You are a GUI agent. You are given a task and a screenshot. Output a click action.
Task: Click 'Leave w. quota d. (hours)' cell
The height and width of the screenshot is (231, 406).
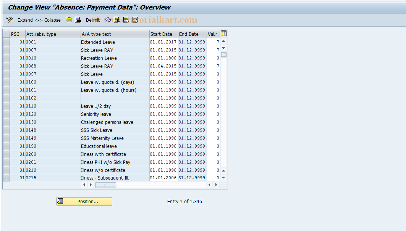115,90
